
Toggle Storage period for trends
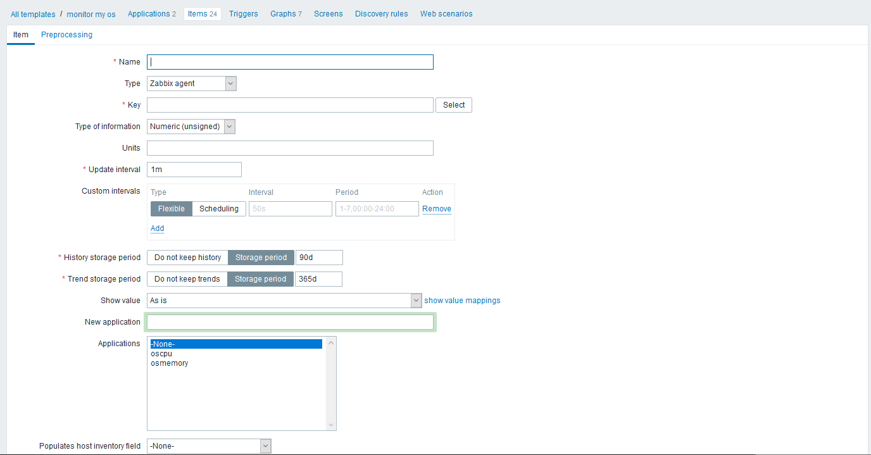[x=260, y=278]
